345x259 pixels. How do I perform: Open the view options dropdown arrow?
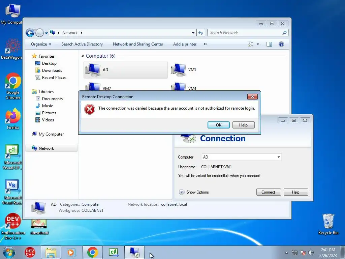[x=258, y=44]
